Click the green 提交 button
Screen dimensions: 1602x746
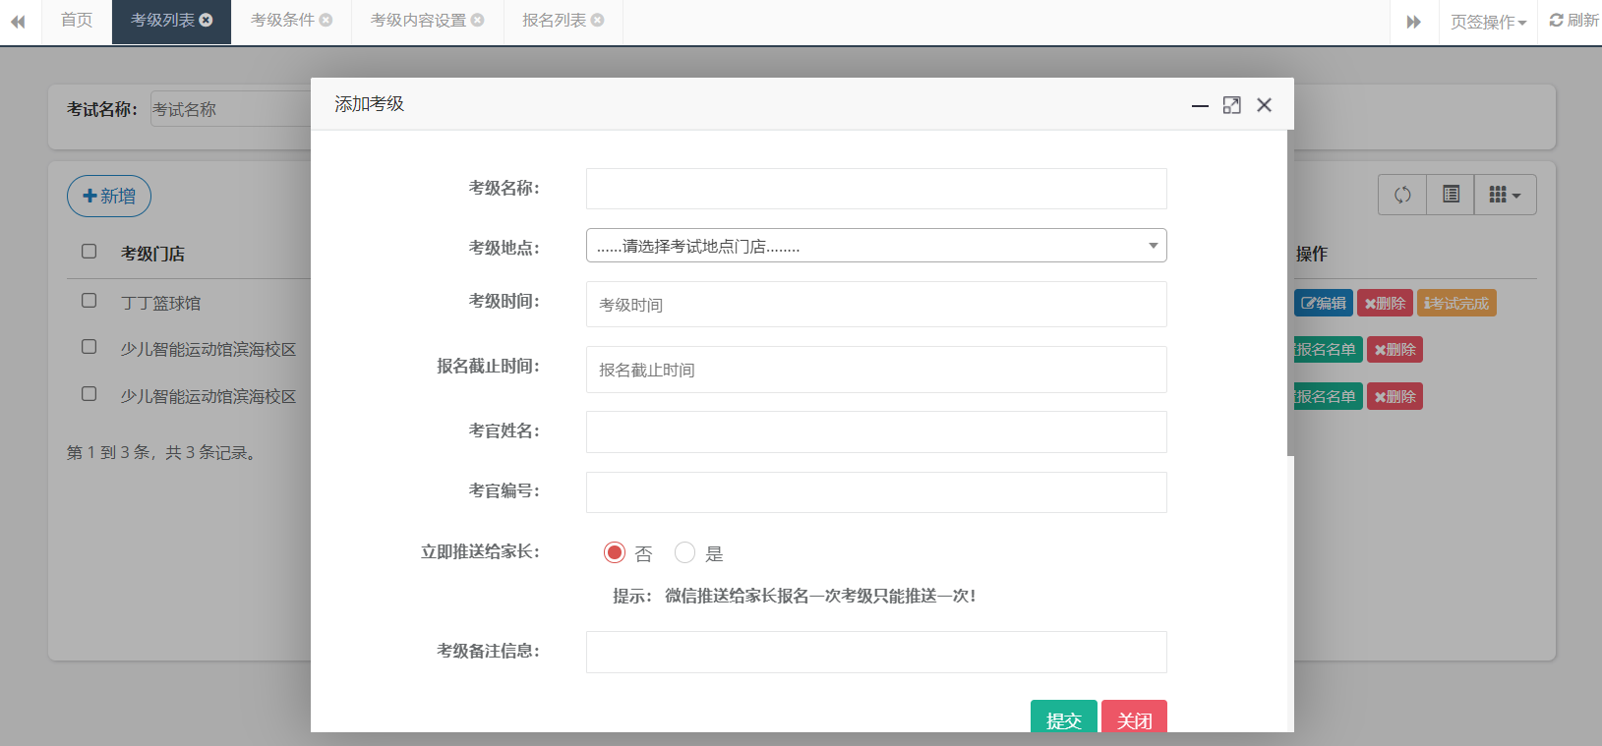coord(1064,718)
